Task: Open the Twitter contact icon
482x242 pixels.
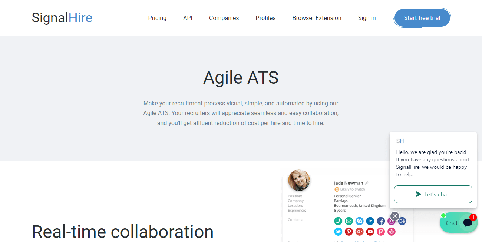Action: (338, 232)
